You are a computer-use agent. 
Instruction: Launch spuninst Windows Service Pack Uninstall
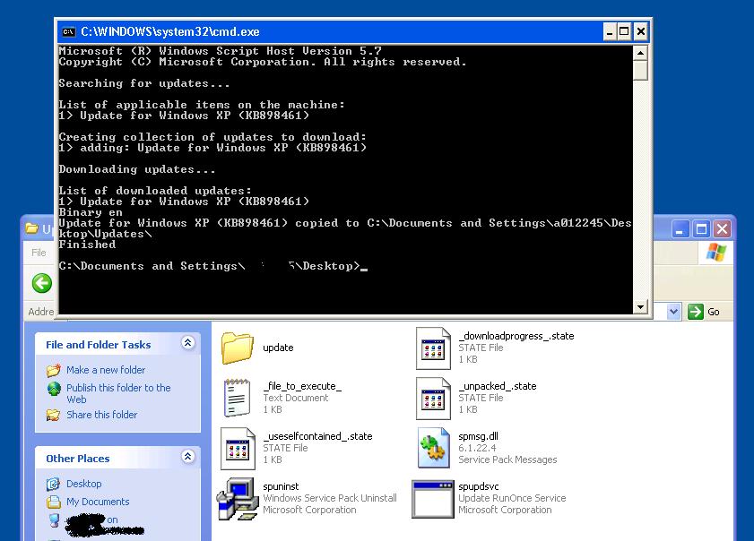click(238, 498)
